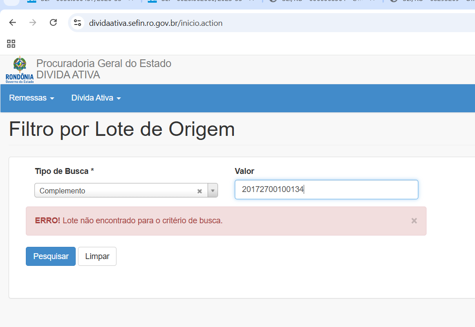Dismiss the ERRO alert message
The image size is (475, 327).
click(x=414, y=221)
